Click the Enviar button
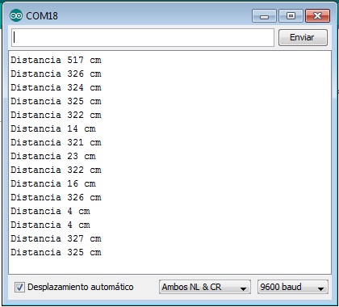The width and height of the screenshot is (339, 307). pyautogui.click(x=303, y=37)
